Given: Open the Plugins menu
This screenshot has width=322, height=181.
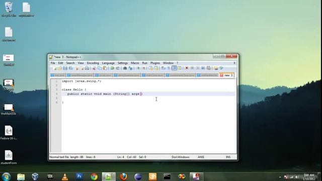Looking at the screenshot, I should click(155, 63).
